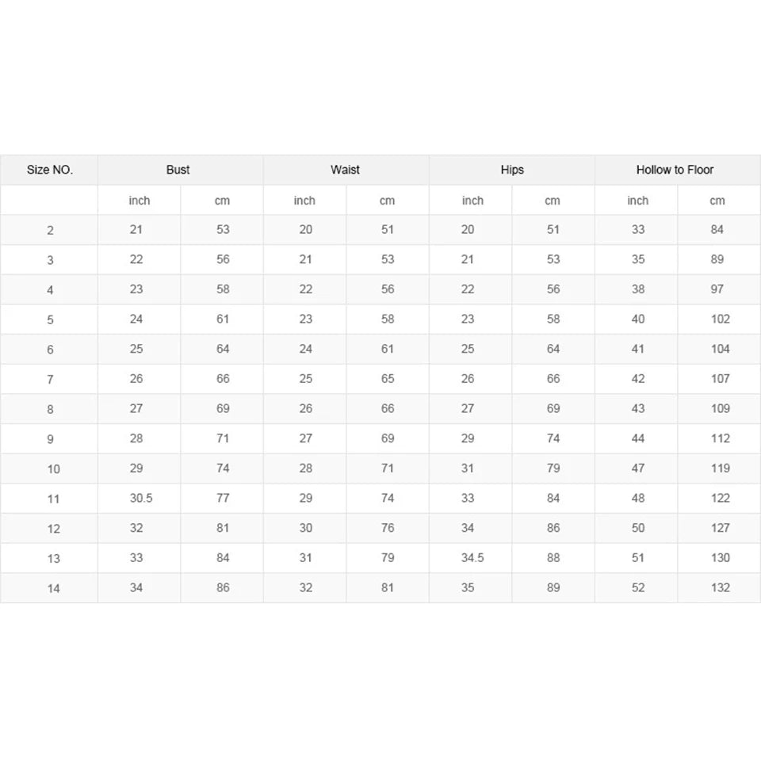This screenshot has height=761, width=761.
Task: Click size 10 row label
Action: click(53, 469)
